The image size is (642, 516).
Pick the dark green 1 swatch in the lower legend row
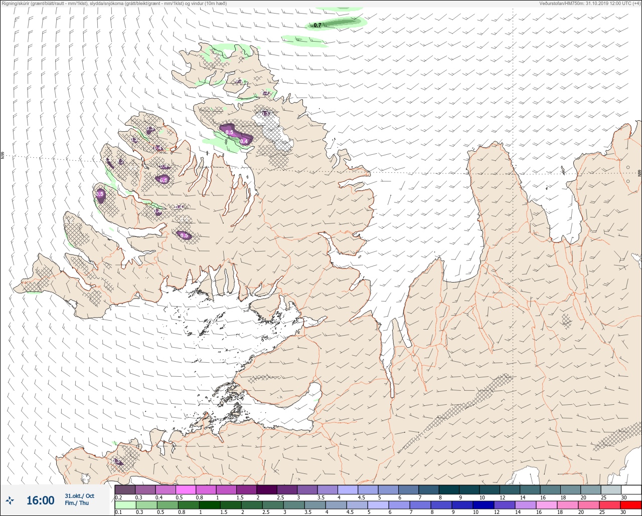click(209, 504)
